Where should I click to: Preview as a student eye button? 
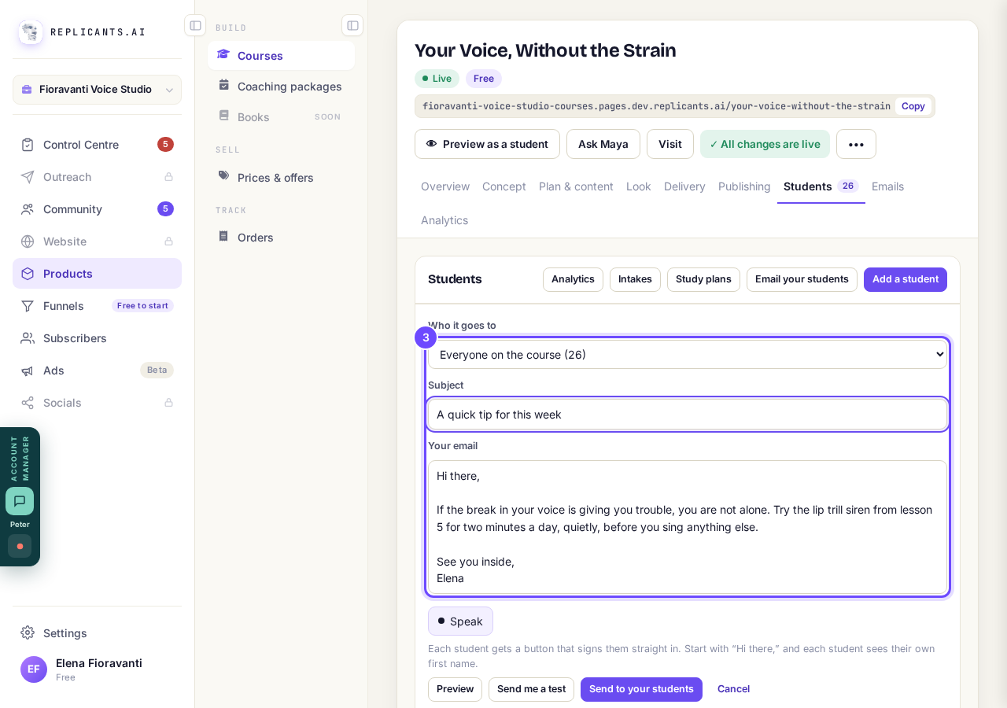487,144
